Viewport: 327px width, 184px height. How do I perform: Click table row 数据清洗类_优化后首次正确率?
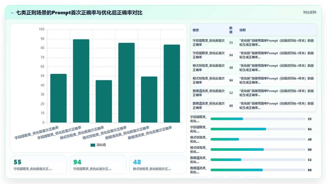click(x=253, y=106)
